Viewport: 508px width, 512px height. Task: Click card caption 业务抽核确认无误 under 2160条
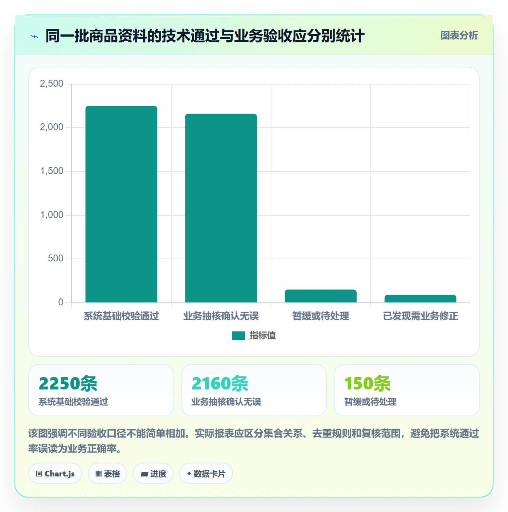[x=226, y=402]
